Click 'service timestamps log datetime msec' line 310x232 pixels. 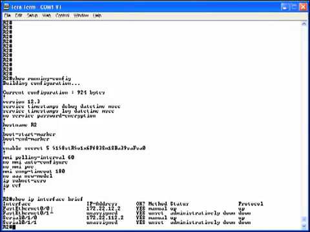pos(58,111)
